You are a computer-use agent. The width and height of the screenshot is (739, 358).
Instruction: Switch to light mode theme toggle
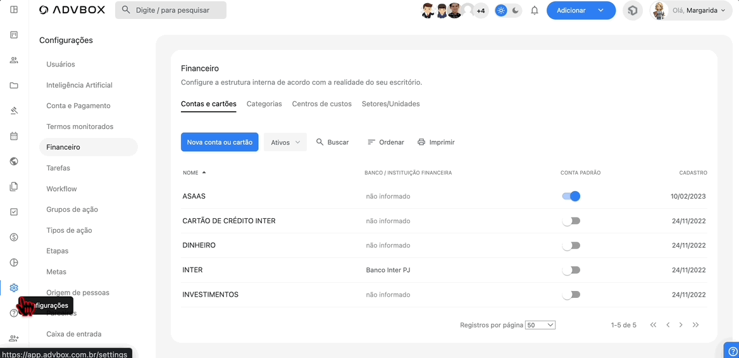click(501, 10)
